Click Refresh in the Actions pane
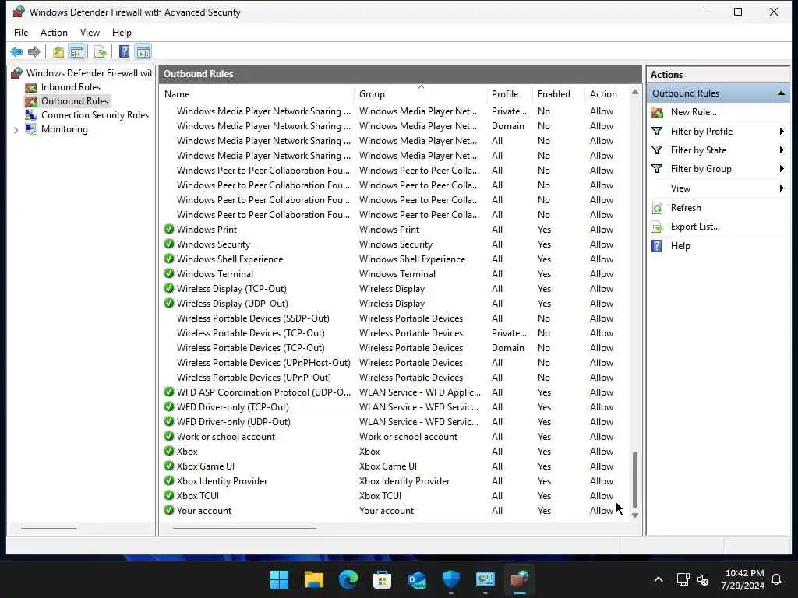The height and width of the screenshot is (598, 798). coord(686,207)
